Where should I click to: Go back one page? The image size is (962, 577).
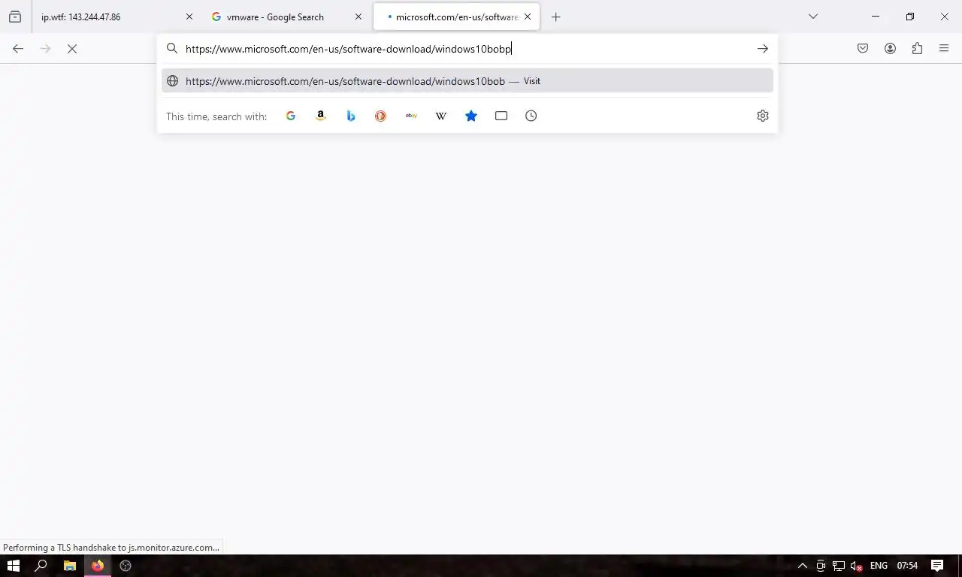coord(18,49)
